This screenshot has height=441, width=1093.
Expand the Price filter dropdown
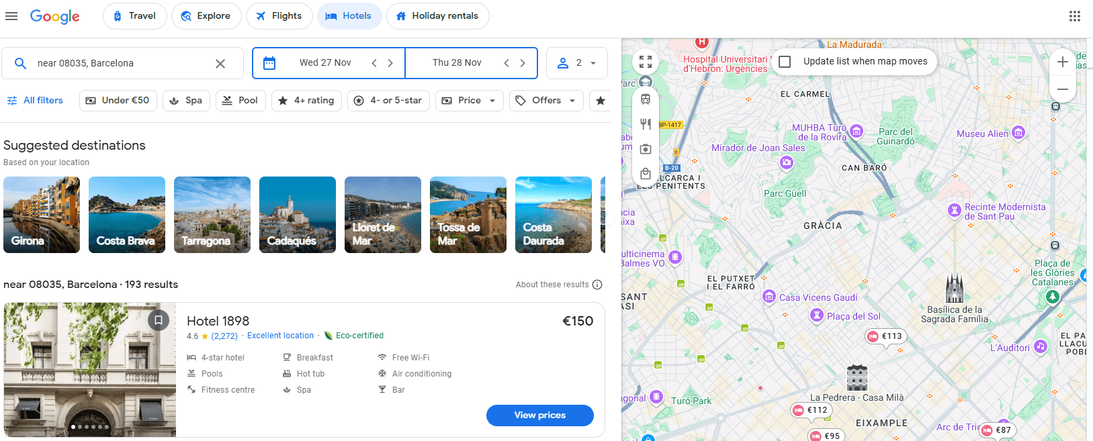click(x=469, y=101)
